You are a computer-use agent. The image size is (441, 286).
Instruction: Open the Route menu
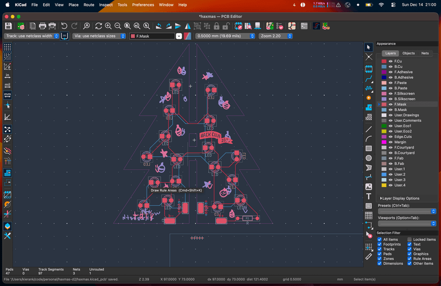click(x=88, y=5)
